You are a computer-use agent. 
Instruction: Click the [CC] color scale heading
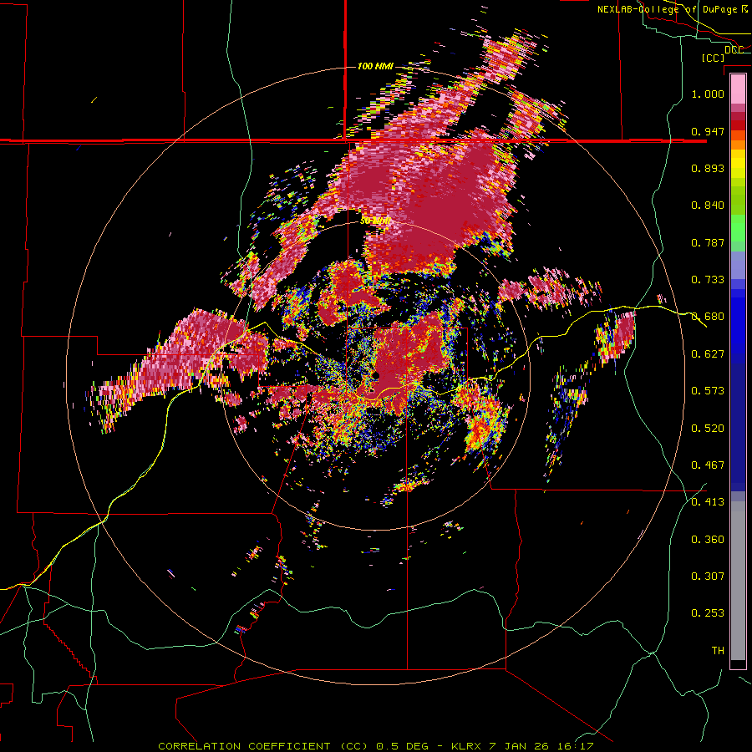pos(714,58)
